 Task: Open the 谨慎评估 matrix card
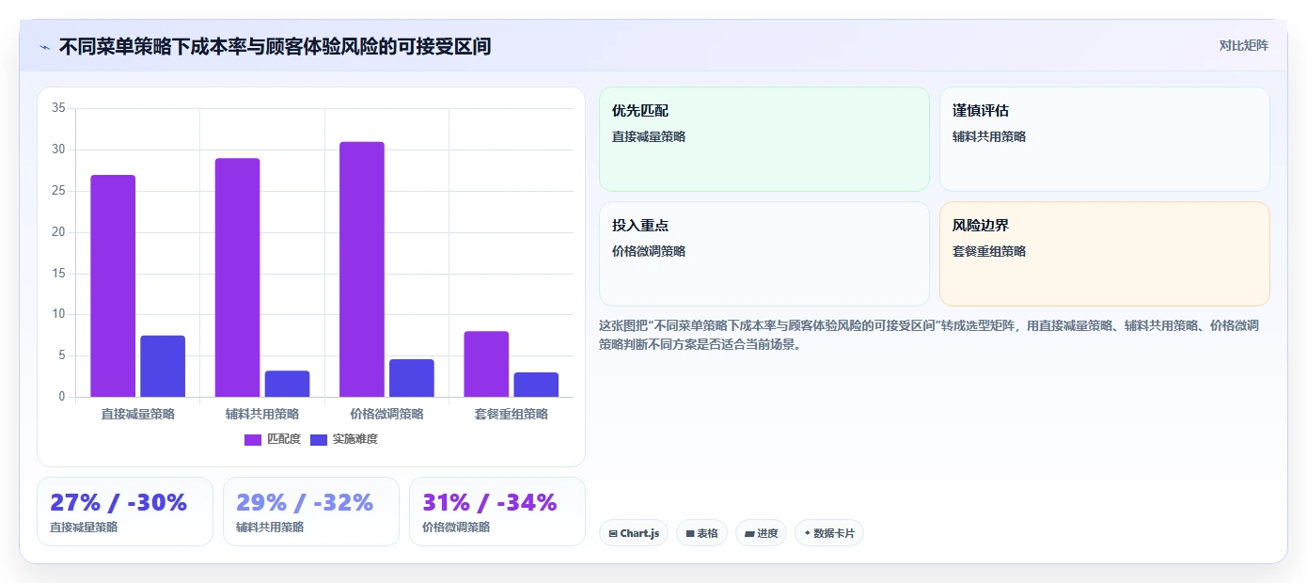[x=1105, y=139]
